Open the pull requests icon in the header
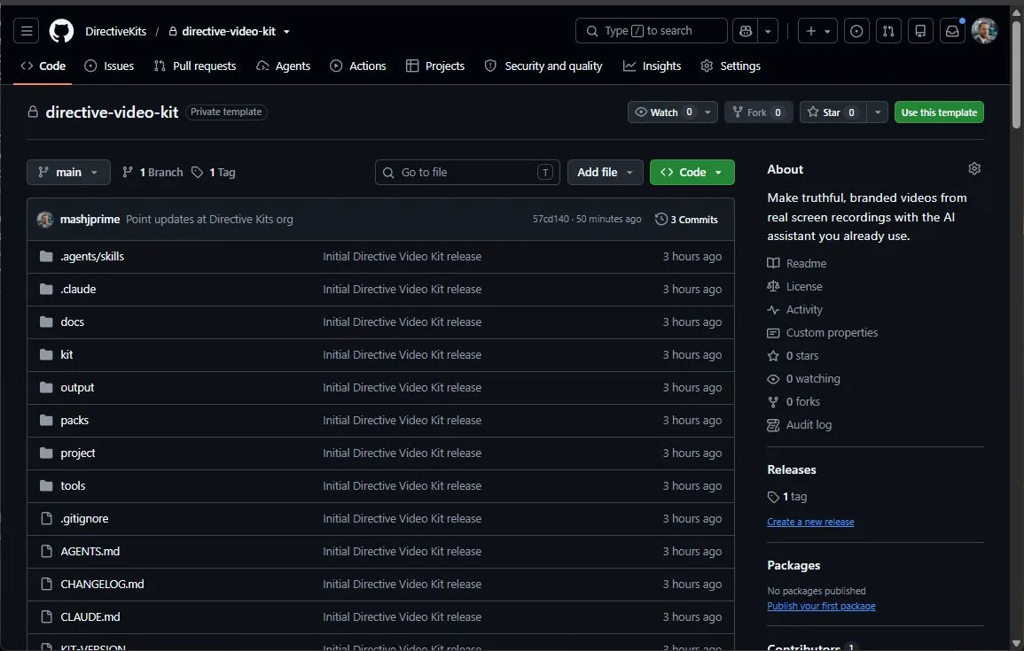The height and width of the screenshot is (651, 1024). click(x=888, y=31)
